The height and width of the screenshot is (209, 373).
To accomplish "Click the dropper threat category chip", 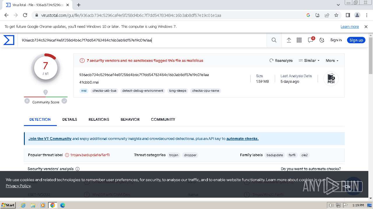I will click(x=190, y=155).
